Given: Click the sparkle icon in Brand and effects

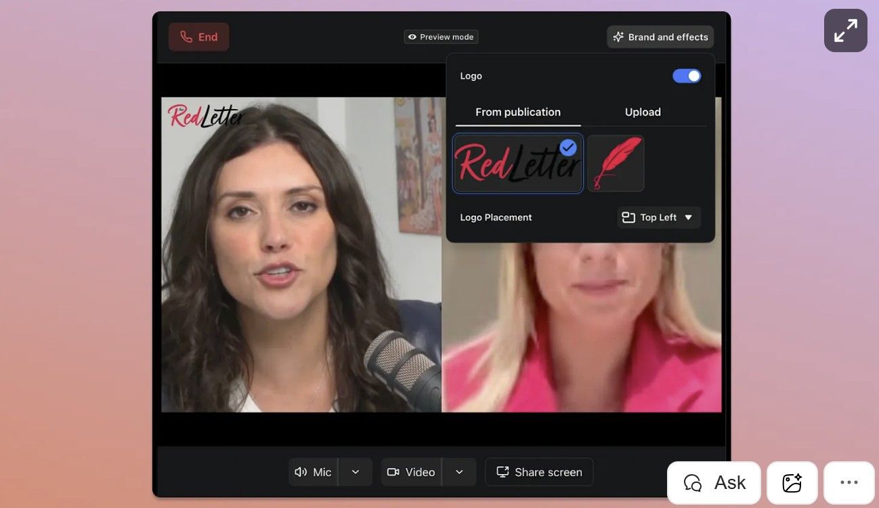Looking at the screenshot, I should click(618, 37).
